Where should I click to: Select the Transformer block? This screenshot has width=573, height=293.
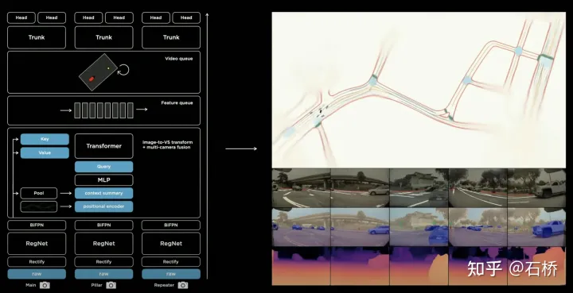pyautogui.click(x=103, y=146)
